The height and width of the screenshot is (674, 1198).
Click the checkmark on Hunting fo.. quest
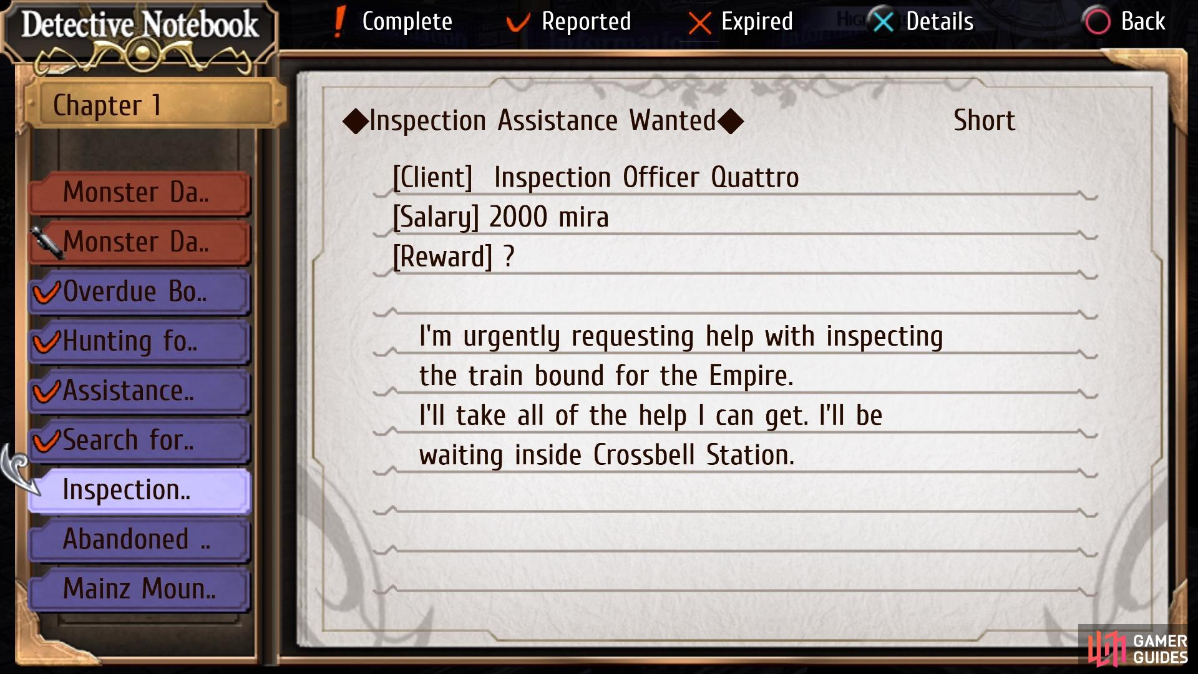coord(46,341)
